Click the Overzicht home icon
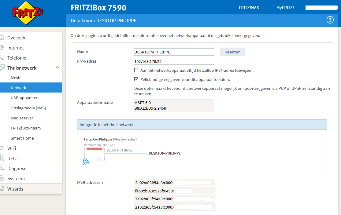The height and width of the screenshot is (215, 341). (x=2, y=38)
